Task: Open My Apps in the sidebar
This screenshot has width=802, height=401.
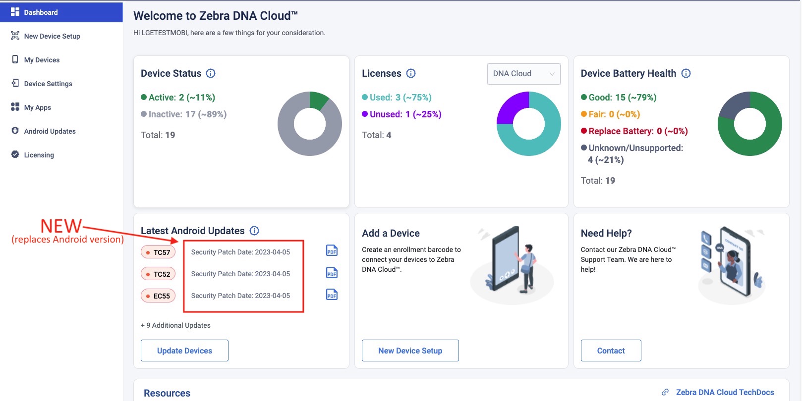Action: 37,107
